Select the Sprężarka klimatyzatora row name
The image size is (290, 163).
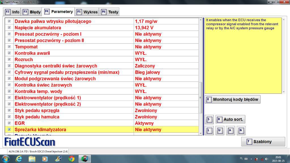[40, 130]
